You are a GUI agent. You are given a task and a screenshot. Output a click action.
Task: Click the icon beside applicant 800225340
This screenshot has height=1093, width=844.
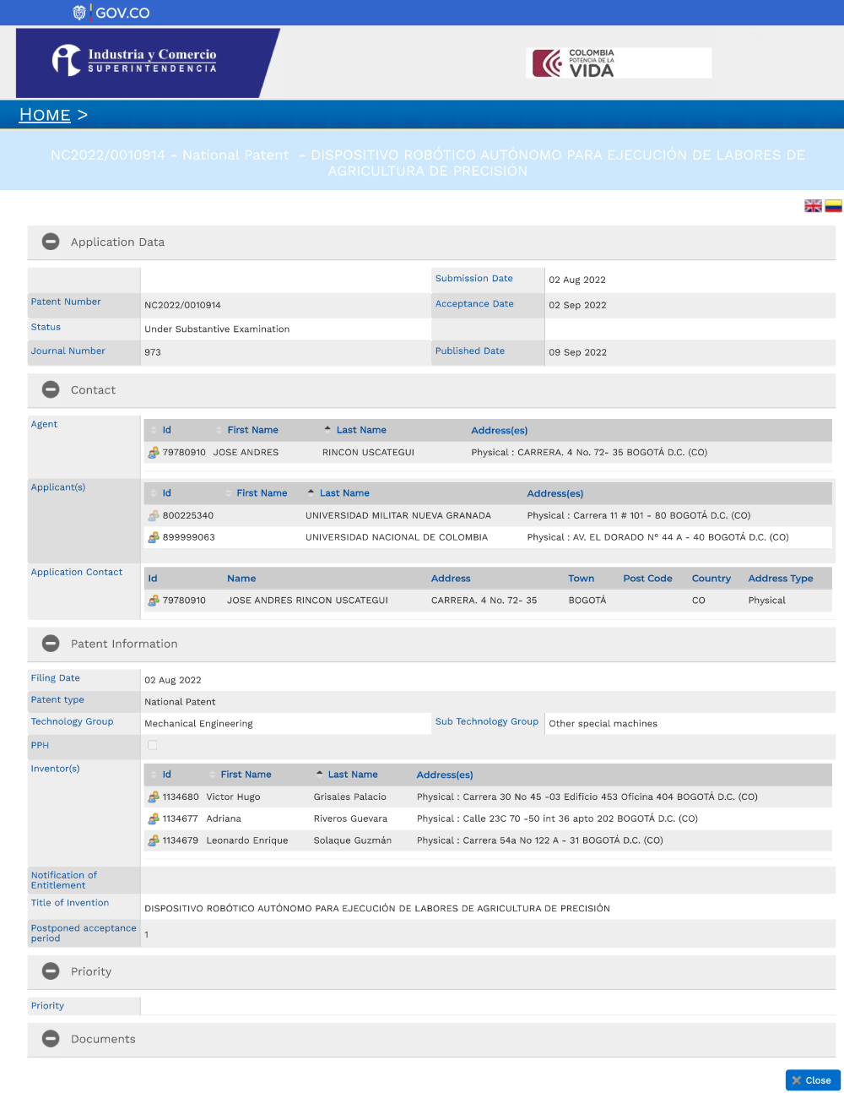154,515
